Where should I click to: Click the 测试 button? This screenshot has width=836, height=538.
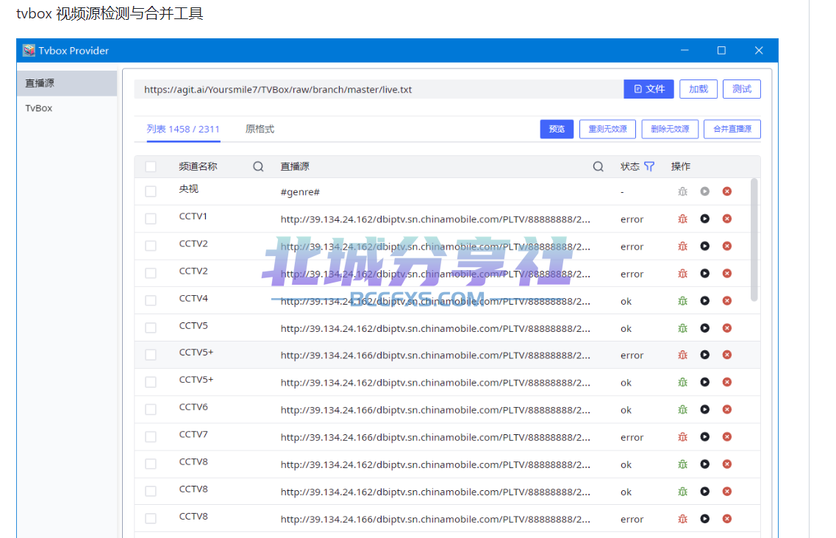pos(742,89)
